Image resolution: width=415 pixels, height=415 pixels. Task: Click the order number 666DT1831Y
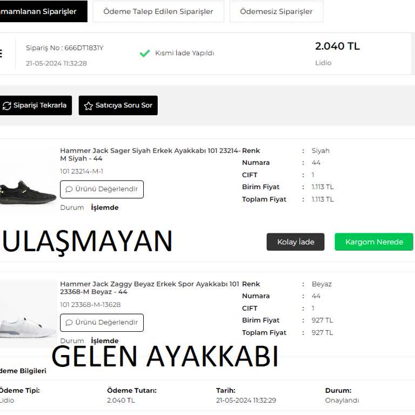tap(65, 48)
